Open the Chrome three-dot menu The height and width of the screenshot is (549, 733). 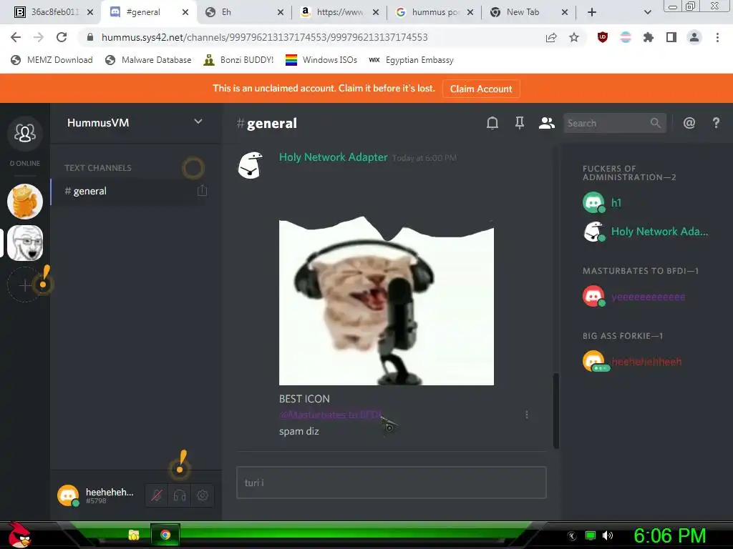(717, 37)
